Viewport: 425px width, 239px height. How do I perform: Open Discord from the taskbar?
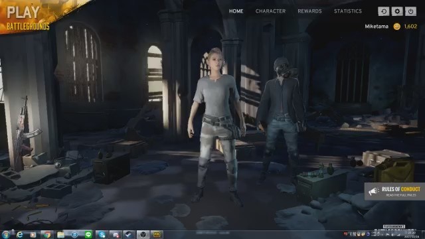tap(116, 234)
